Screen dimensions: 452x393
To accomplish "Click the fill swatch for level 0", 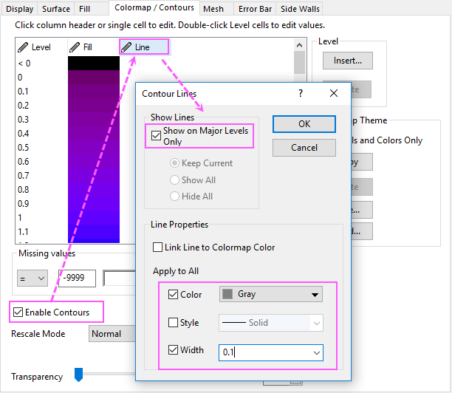I will [x=94, y=78].
